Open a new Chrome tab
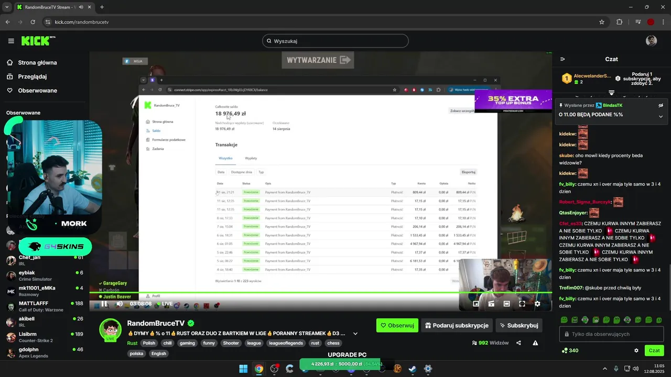 102,7
